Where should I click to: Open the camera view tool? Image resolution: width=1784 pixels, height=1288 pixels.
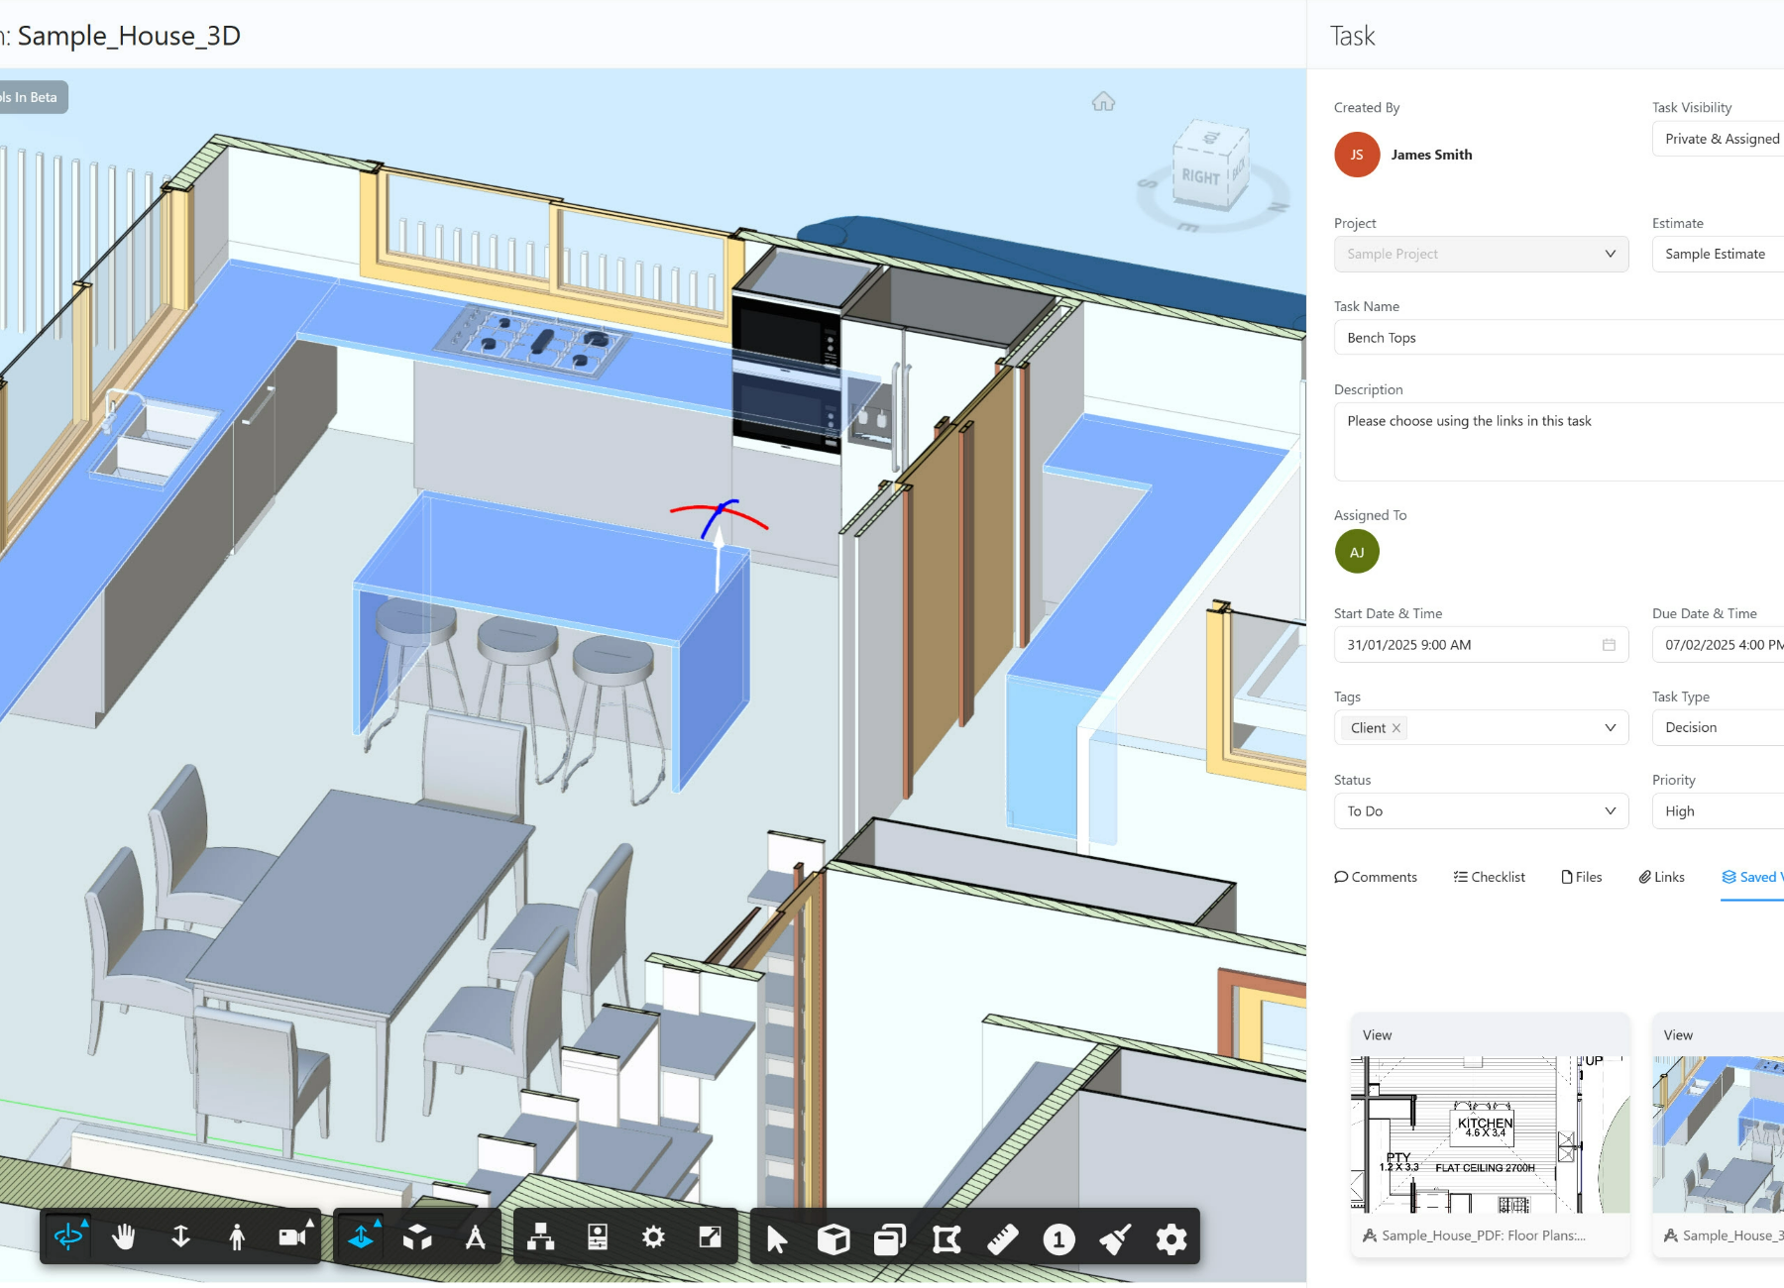[293, 1236]
